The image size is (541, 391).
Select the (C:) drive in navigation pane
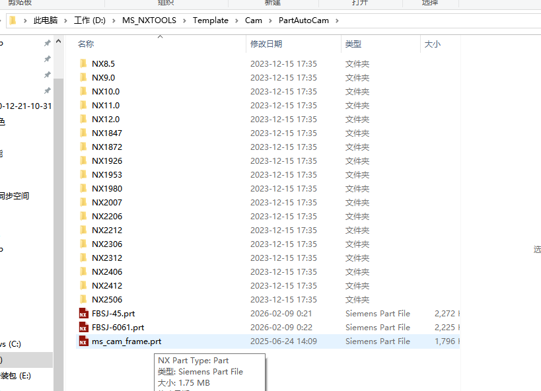coord(11,343)
